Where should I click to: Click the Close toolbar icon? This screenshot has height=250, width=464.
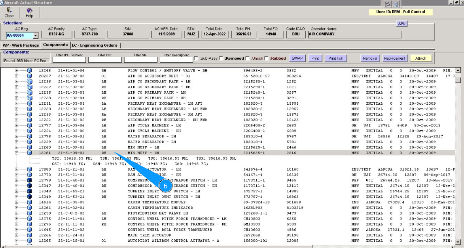pyautogui.click(x=9, y=13)
